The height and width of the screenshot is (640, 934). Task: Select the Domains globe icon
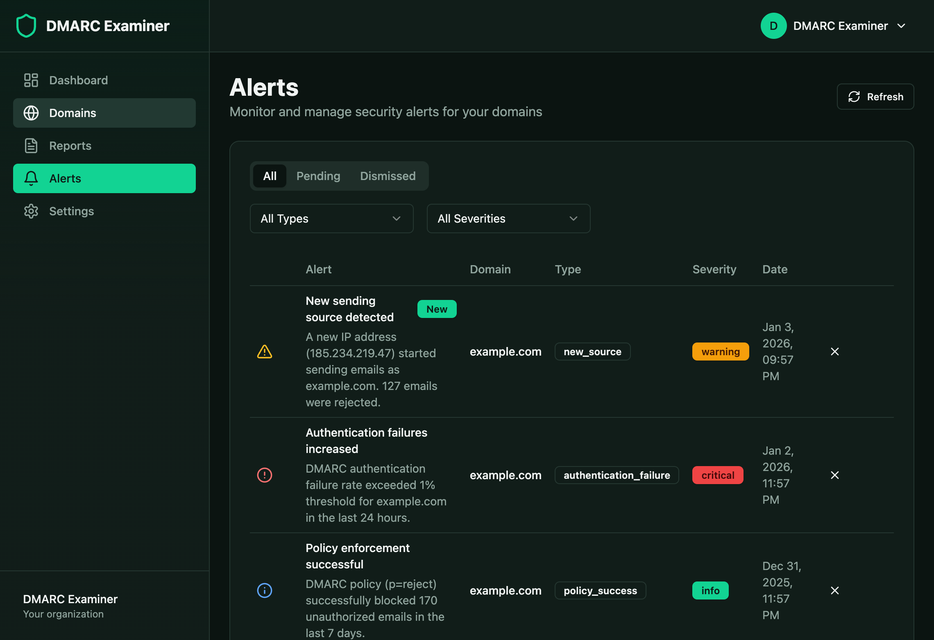[x=31, y=113]
